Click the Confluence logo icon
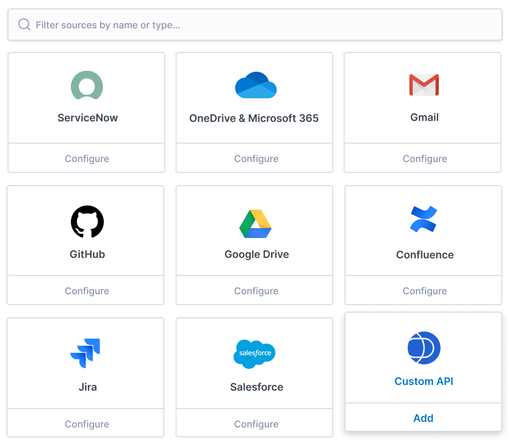The height and width of the screenshot is (444, 510). click(424, 219)
